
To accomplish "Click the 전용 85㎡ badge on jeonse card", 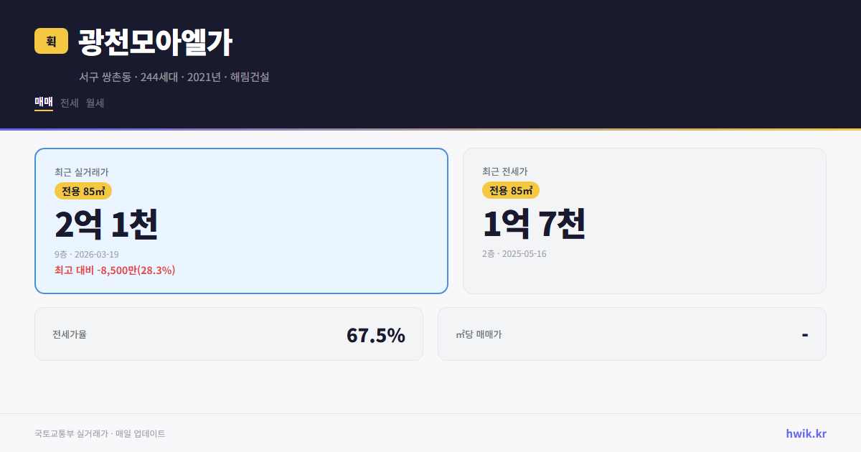I will point(509,190).
